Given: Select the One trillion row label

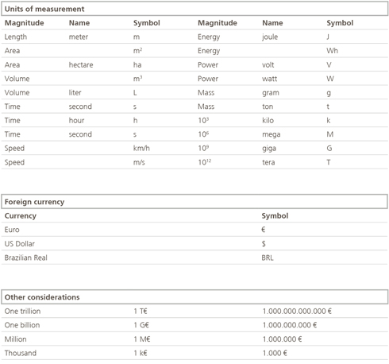Looking at the screenshot, I should (x=22, y=311).
